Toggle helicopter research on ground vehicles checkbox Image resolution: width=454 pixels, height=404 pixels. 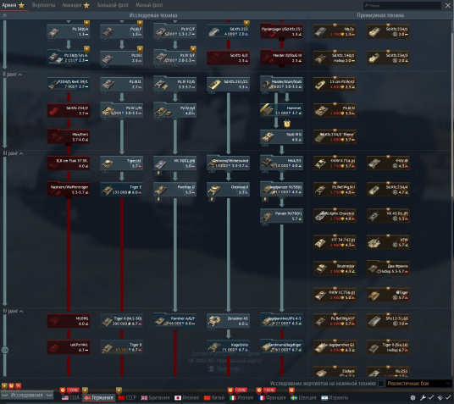coord(381,384)
